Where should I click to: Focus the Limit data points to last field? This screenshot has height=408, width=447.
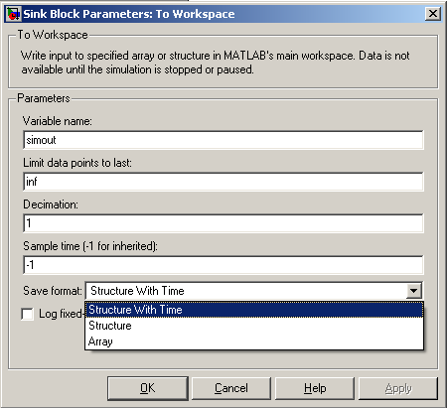click(x=223, y=182)
